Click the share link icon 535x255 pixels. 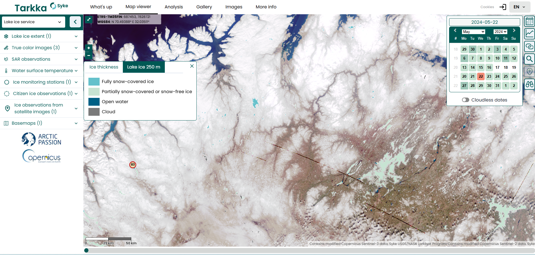click(x=529, y=46)
